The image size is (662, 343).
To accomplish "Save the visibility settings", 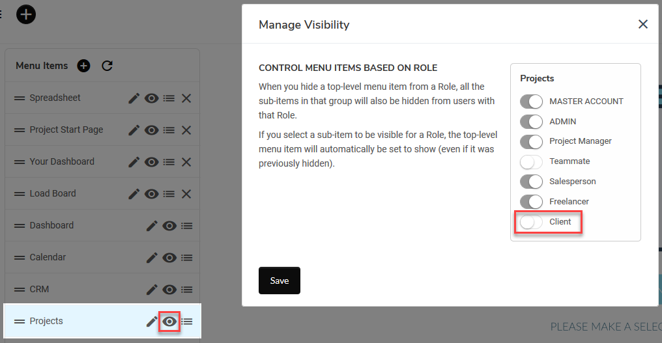I will click(x=280, y=281).
